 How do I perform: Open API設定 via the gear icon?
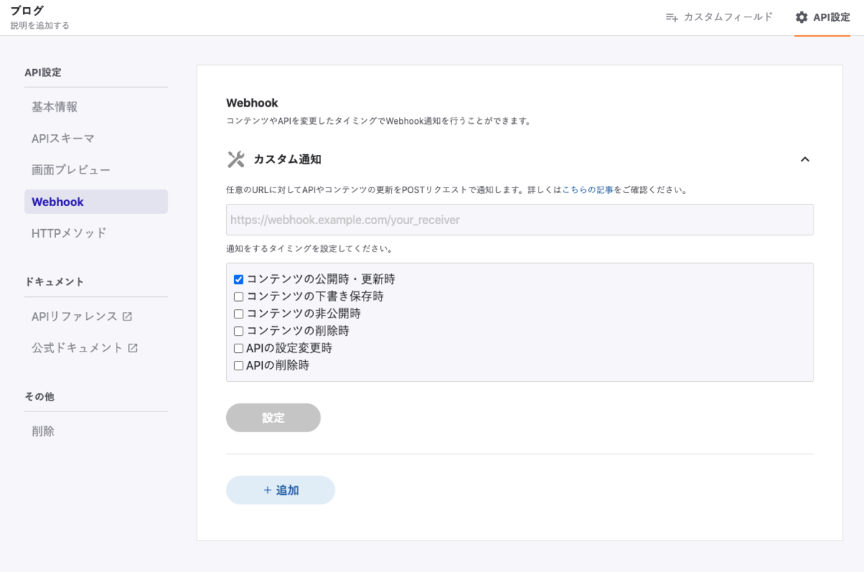coord(801,19)
